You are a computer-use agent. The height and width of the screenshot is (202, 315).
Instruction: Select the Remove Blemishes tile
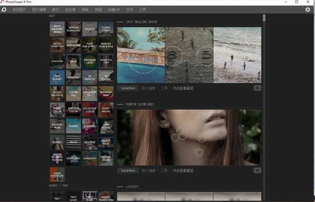pyautogui.click(x=73, y=29)
